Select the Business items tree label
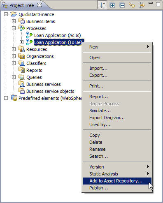Viewport: 163px width, 203px height. (x=41, y=21)
